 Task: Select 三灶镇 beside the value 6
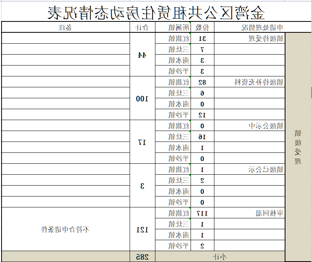click(173, 93)
